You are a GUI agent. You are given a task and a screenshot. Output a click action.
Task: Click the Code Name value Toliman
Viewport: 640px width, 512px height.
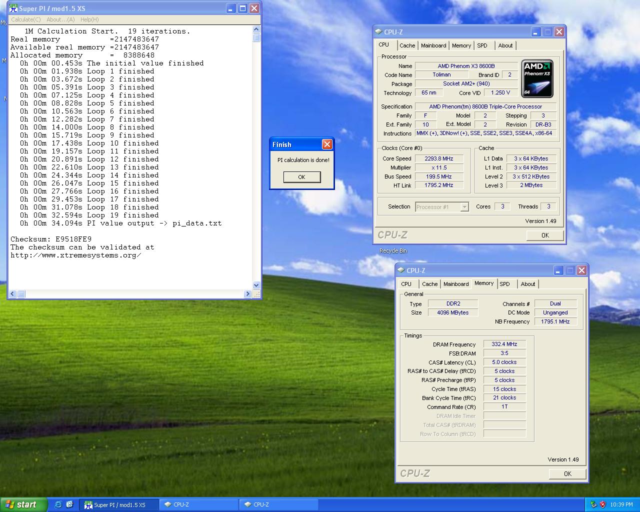441,74
